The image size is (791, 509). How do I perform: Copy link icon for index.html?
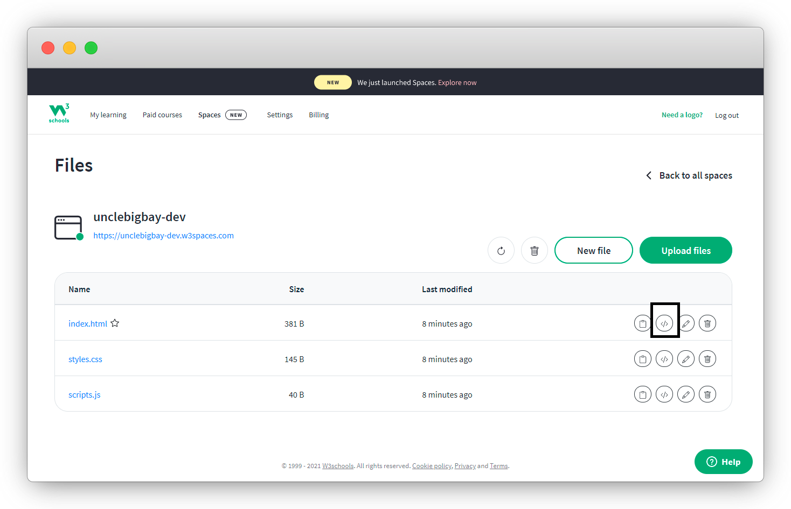pos(643,323)
